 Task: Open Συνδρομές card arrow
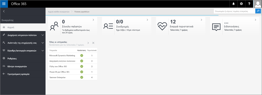147,20
